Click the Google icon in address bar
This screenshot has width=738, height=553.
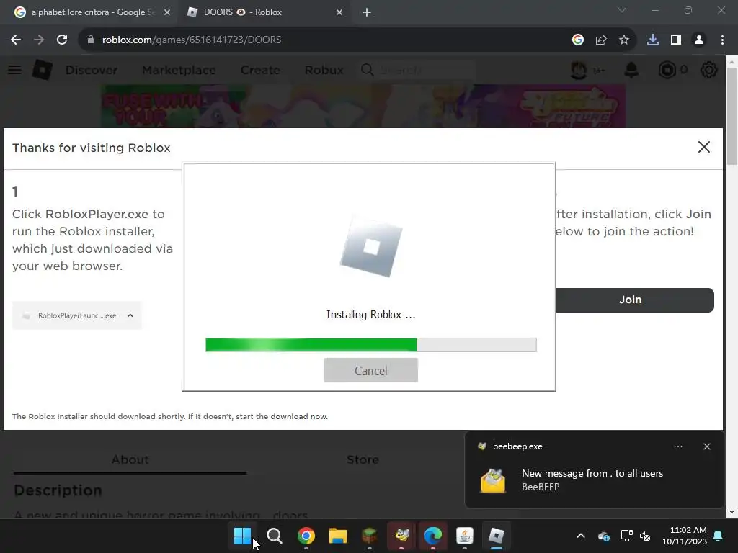(x=577, y=40)
